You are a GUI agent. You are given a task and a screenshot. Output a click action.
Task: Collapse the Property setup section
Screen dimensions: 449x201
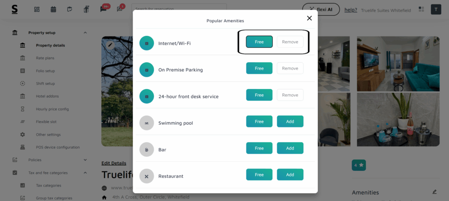(85, 33)
